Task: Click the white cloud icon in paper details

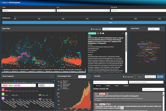Action: [x=103, y=33]
